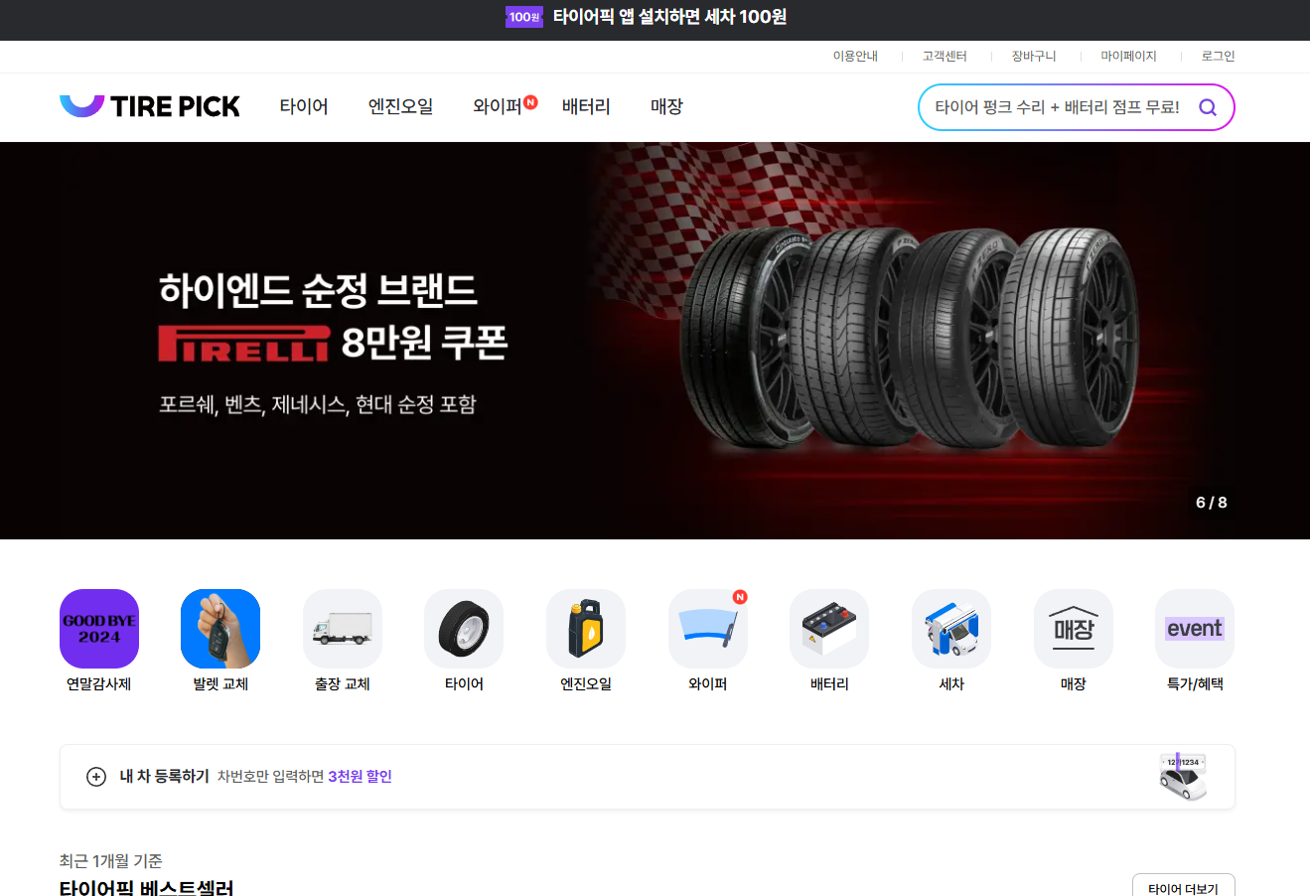Open the 매장 store icon
This screenshot has height=896, width=1310.
(1074, 629)
